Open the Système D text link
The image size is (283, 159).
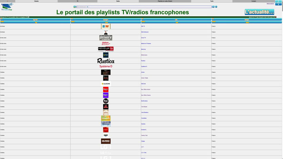(144, 67)
